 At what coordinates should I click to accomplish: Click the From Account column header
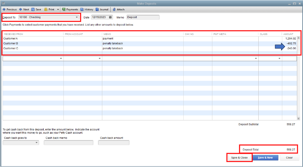coord(74,34)
